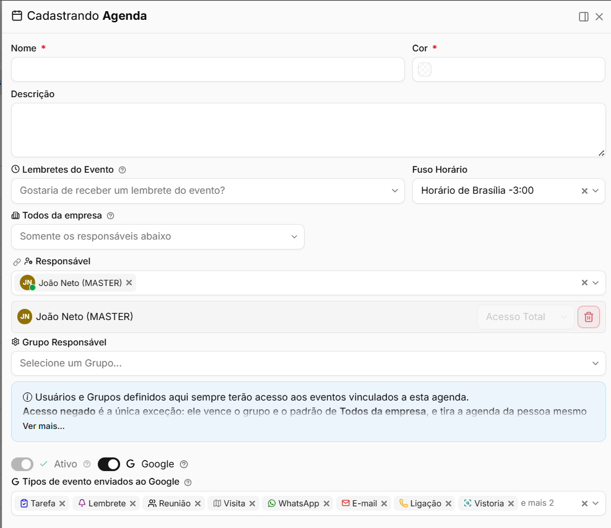611x528 pixels.
Task: Click the link icon beside Responsável
Action: [x=17, y=262]
